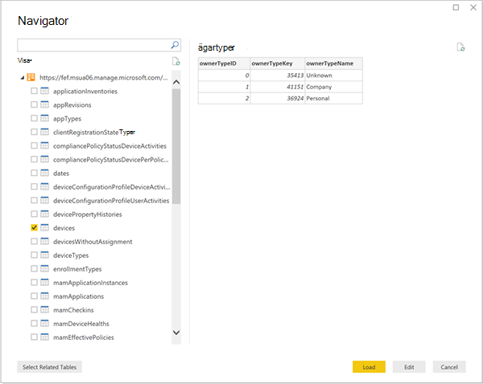
Task: Click the 35413 ownerTypeKey cell
Action: [x=277, y=76]
